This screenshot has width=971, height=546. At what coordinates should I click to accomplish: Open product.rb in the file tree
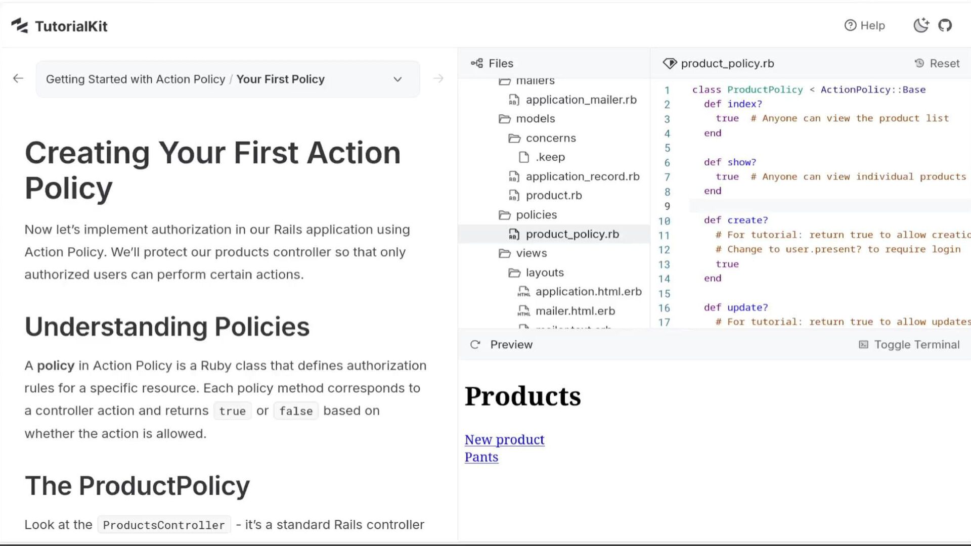click(553, 196)
